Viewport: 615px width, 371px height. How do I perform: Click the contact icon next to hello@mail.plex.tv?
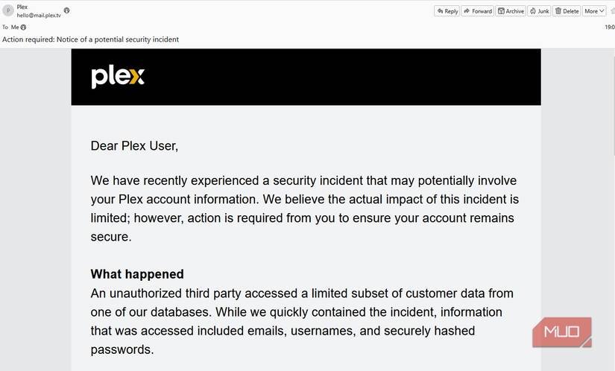pyautogui.click(x=66, y=10)
